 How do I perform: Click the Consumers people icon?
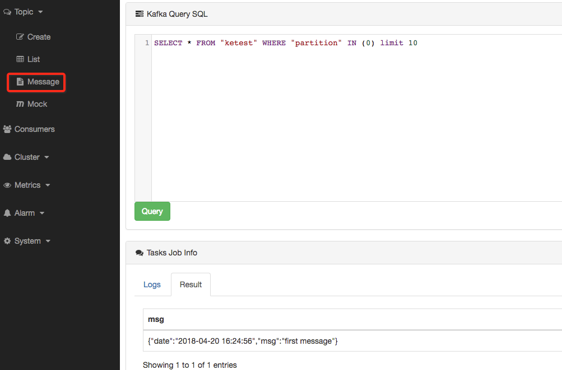(7, 130)
